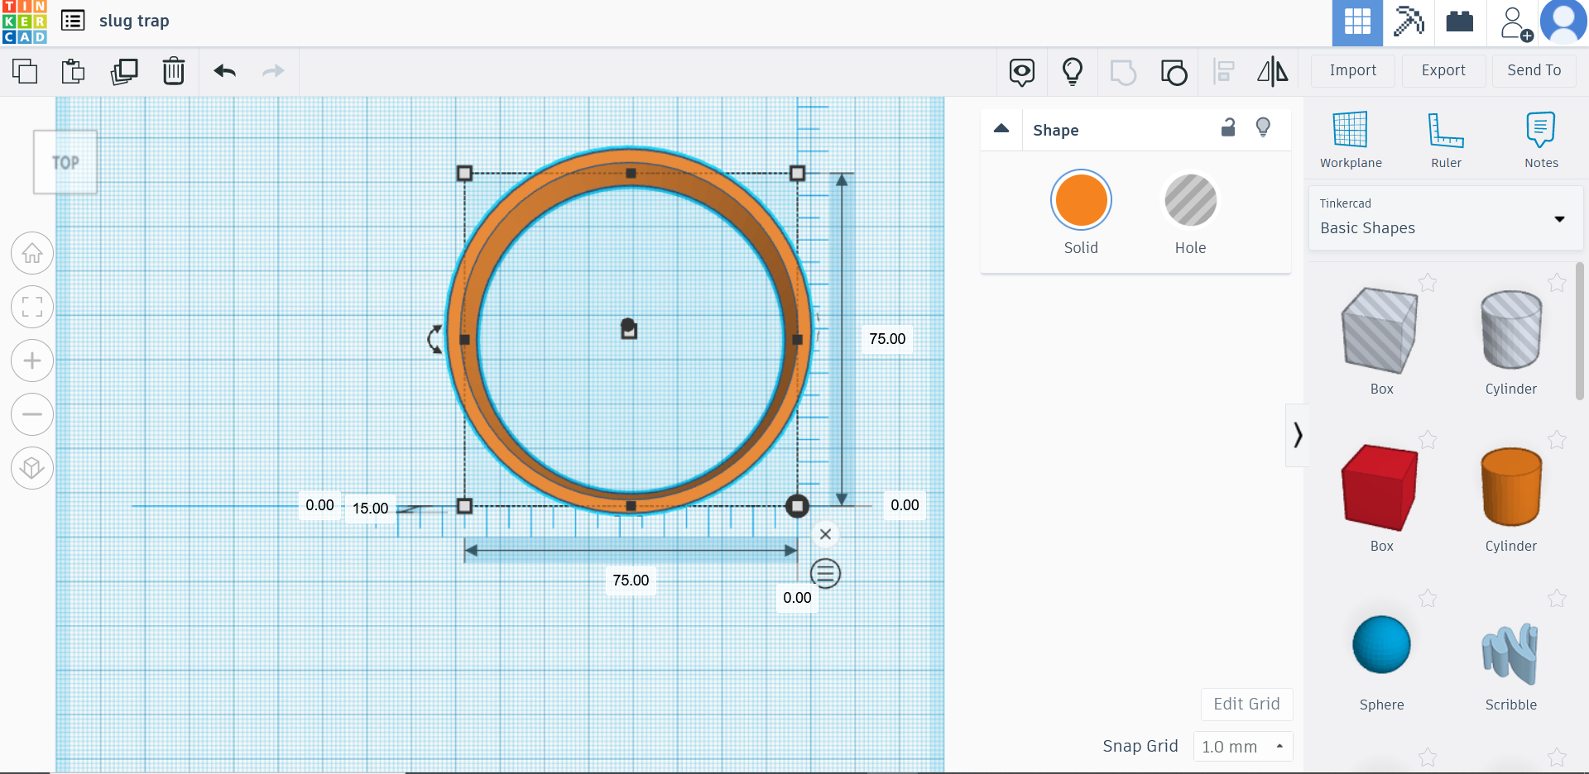
Task: Open the designs list icon beside the logo
Action: point(73,21)
